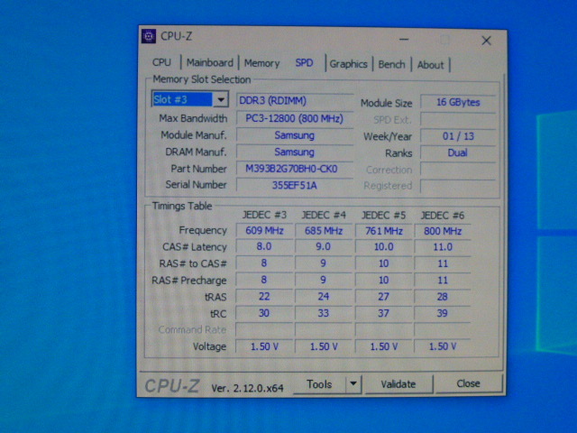Viewport: 577px width, 433px height.
Task: Click the empty SPD Ext. field
Action: pyautogui.click(x=458, y=120)
